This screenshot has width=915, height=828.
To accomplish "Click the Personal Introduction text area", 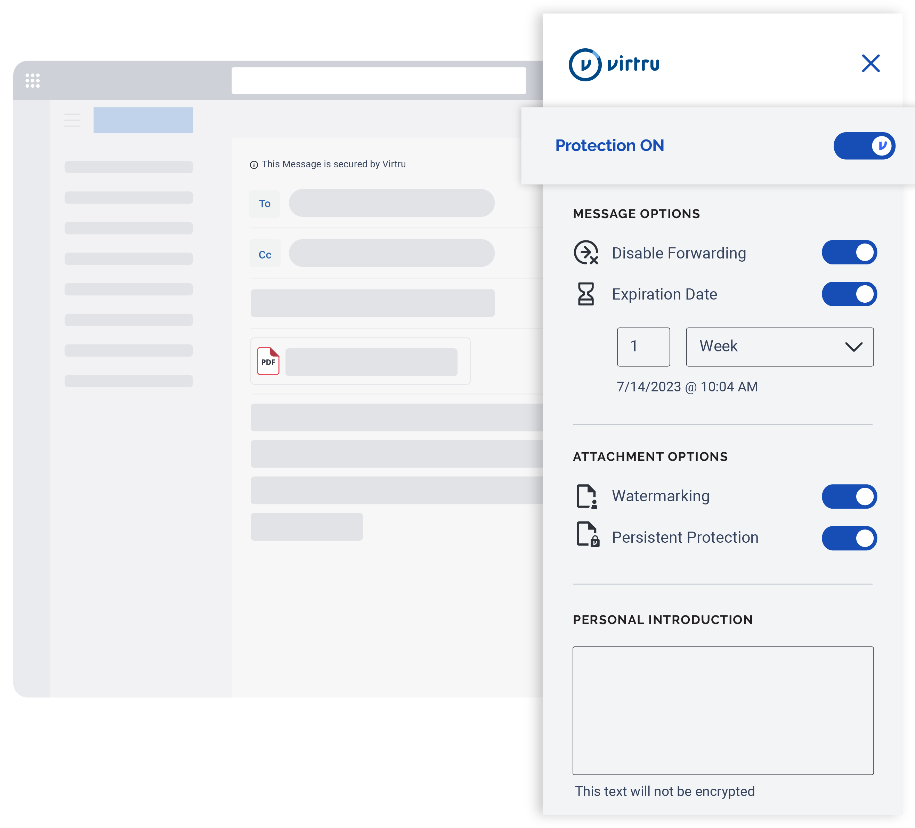I will tap(722, 710).
